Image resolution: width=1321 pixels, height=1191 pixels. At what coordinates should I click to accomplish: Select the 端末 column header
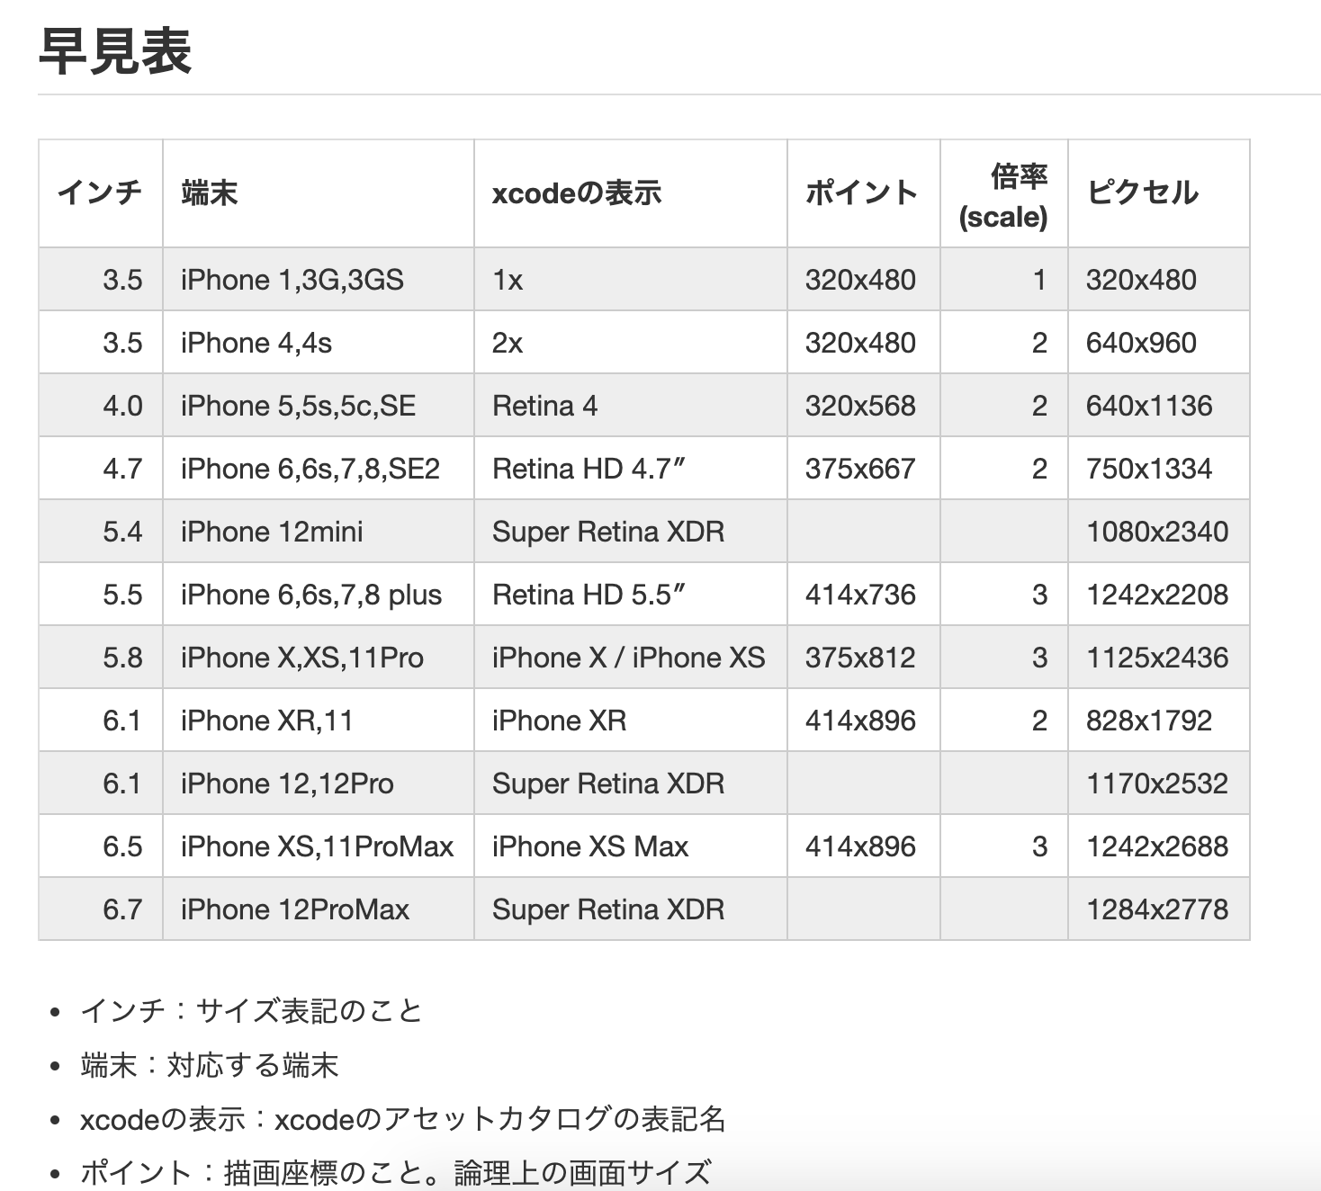click(x=319, y=193)
